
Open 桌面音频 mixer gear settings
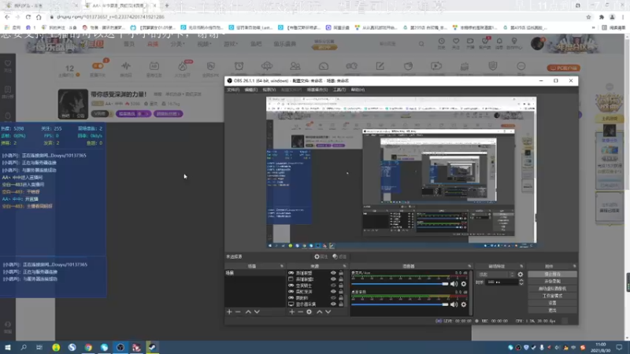(464, 304)
